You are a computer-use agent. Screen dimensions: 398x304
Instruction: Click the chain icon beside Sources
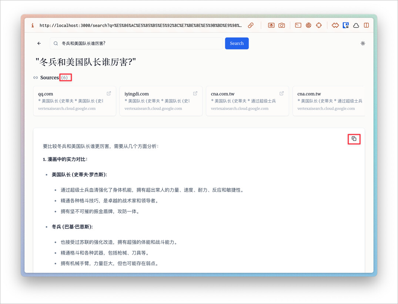tap(36, 78)
